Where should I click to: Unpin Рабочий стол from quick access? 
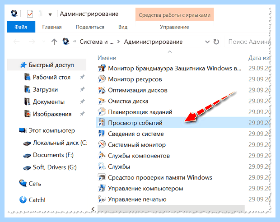pos(82,77)
